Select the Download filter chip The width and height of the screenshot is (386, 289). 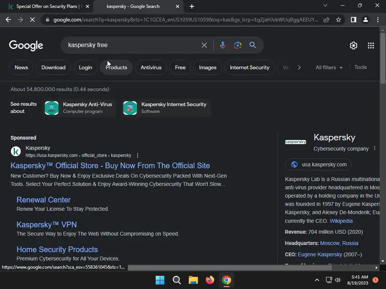tap(54, 67)
